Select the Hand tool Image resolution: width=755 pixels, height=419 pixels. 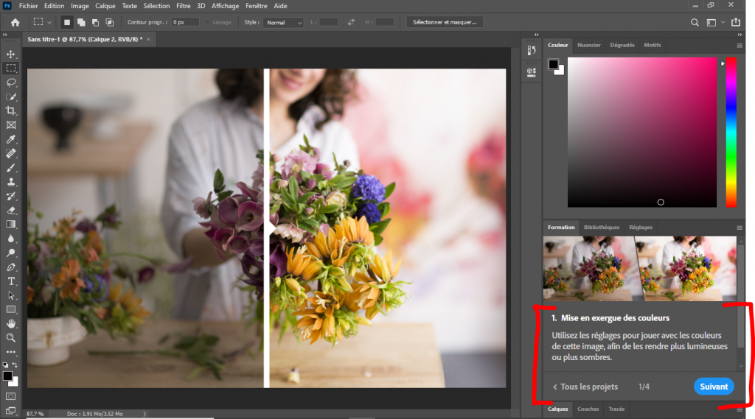pos(11,323)
